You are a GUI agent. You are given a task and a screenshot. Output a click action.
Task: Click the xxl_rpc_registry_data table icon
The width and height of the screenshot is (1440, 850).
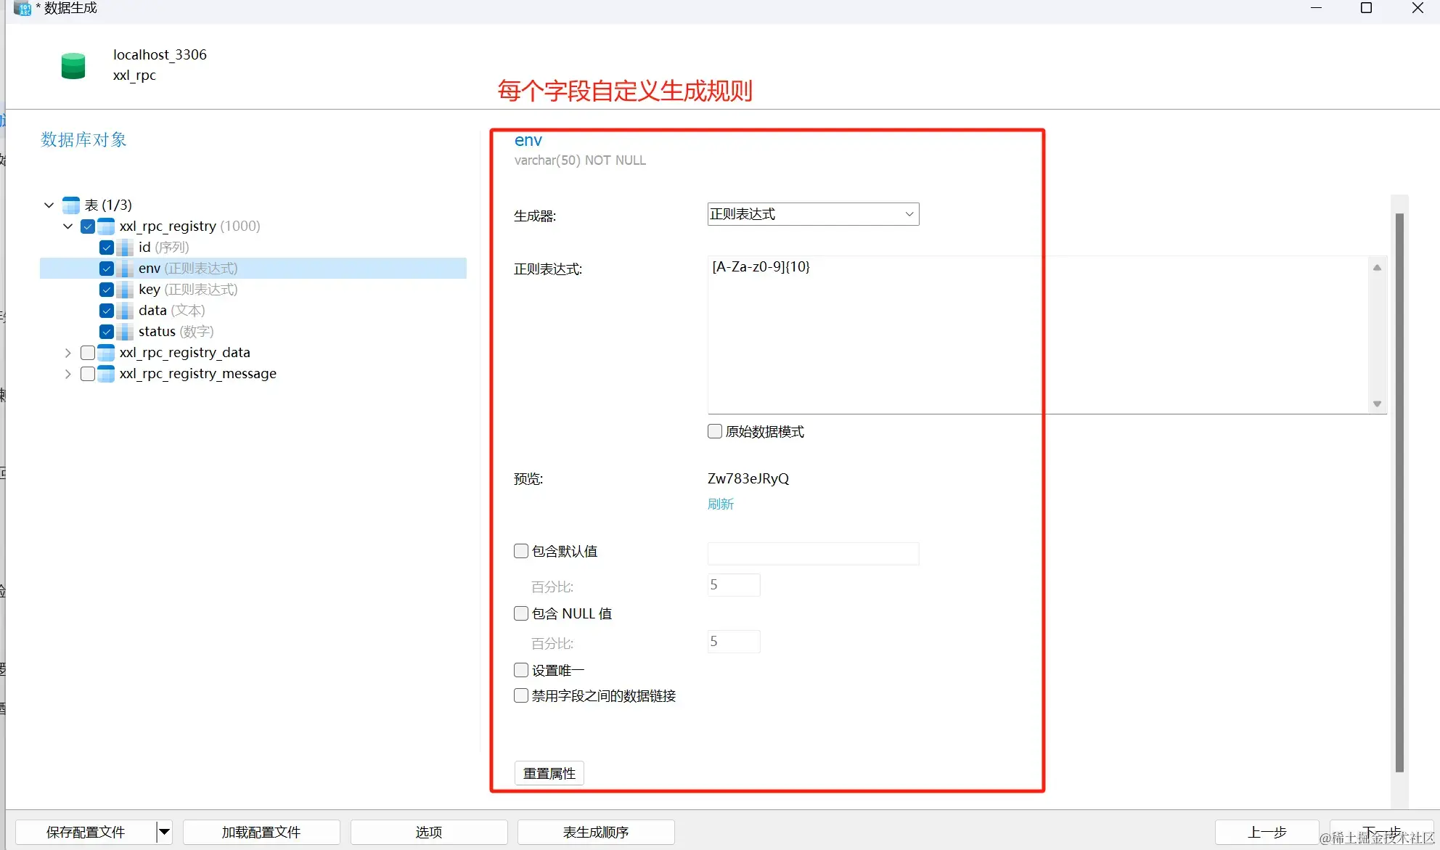[x=106, y=353]
